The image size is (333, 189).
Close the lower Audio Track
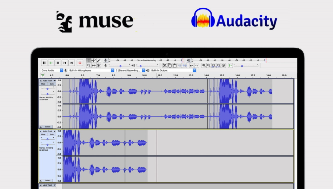click(x=40, y=131)
